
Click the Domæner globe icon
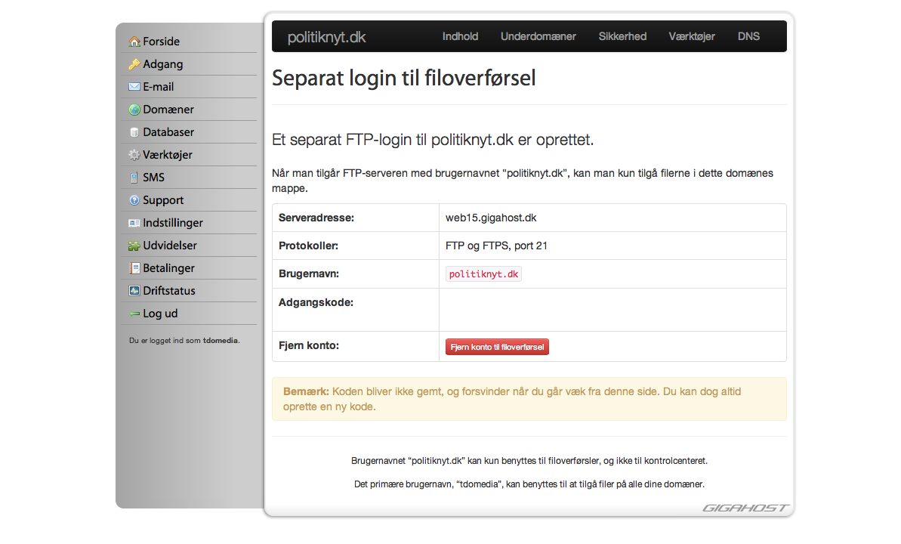(134, 110)
